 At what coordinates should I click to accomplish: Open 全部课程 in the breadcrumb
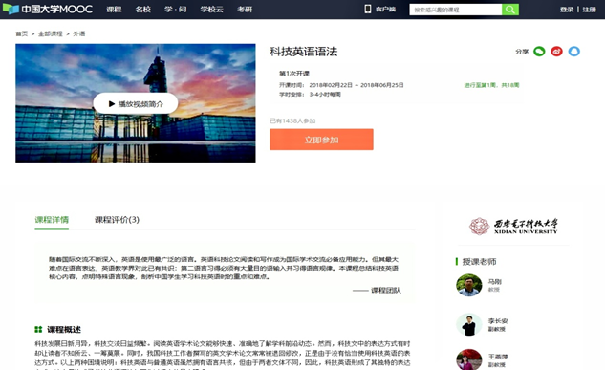(50, 33)
